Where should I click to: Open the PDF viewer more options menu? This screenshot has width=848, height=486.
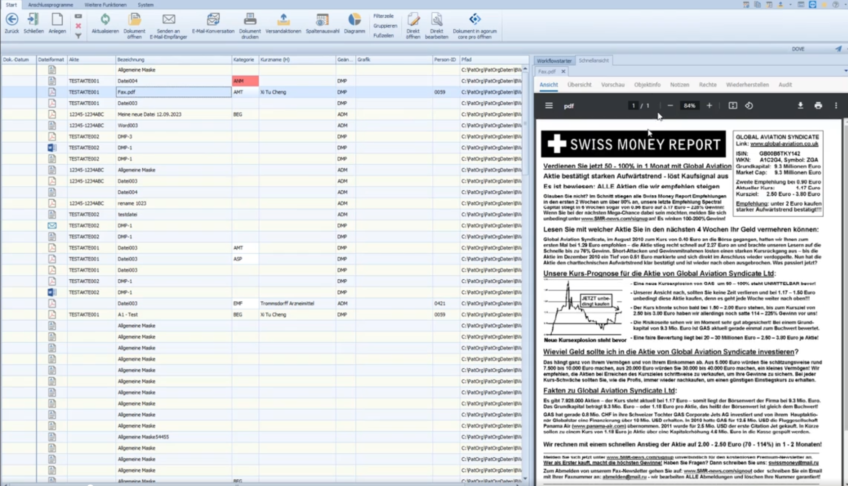836,105
